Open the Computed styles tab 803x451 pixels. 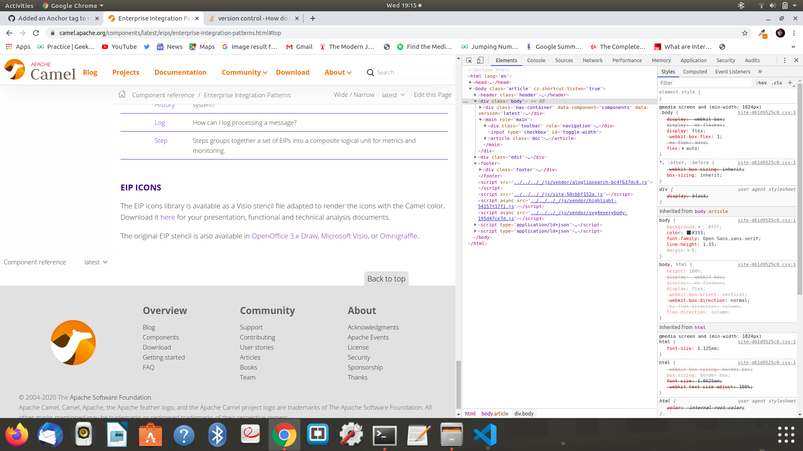[695, 71]
